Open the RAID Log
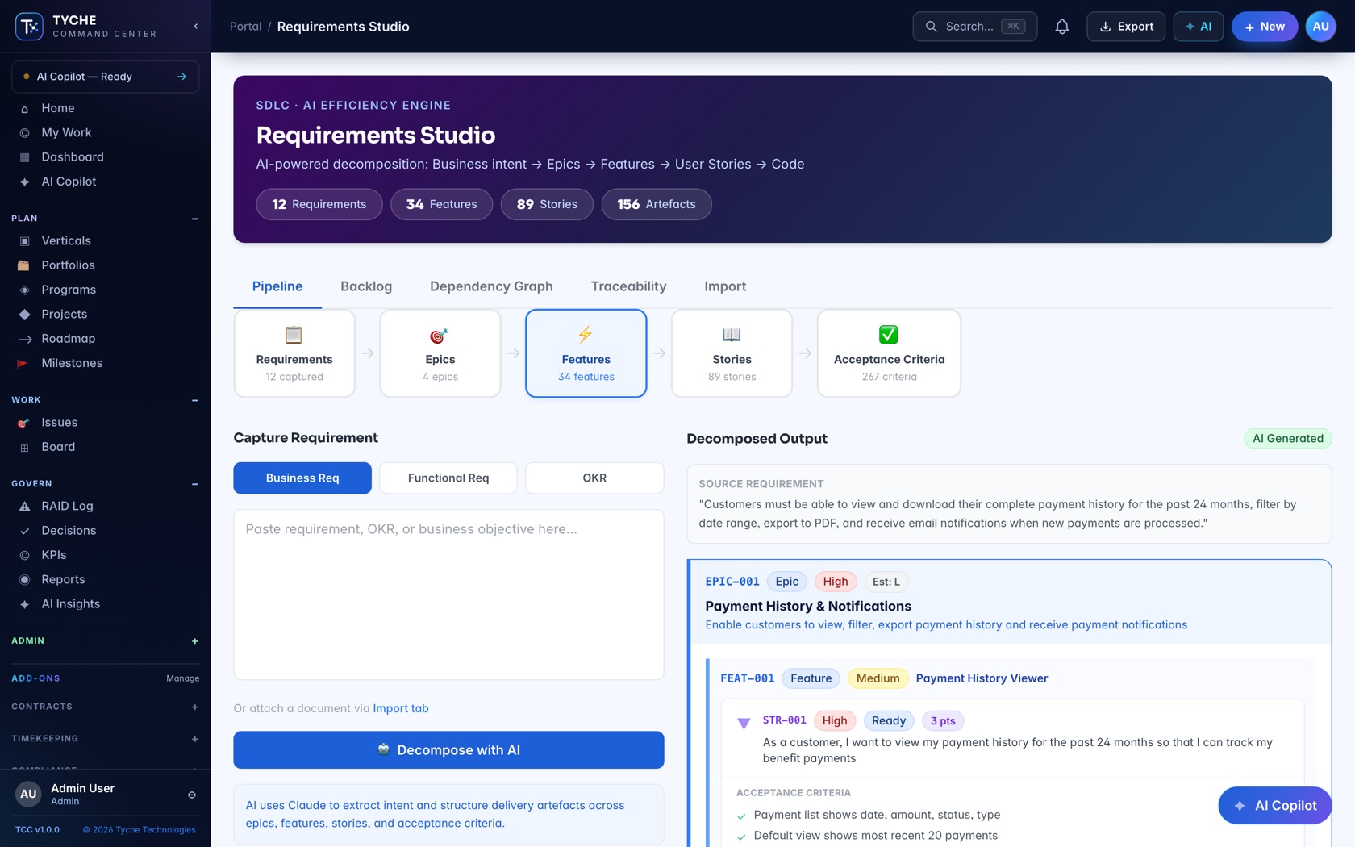The height and width of the screenshot is (847, 1355). tap(105, 506)
